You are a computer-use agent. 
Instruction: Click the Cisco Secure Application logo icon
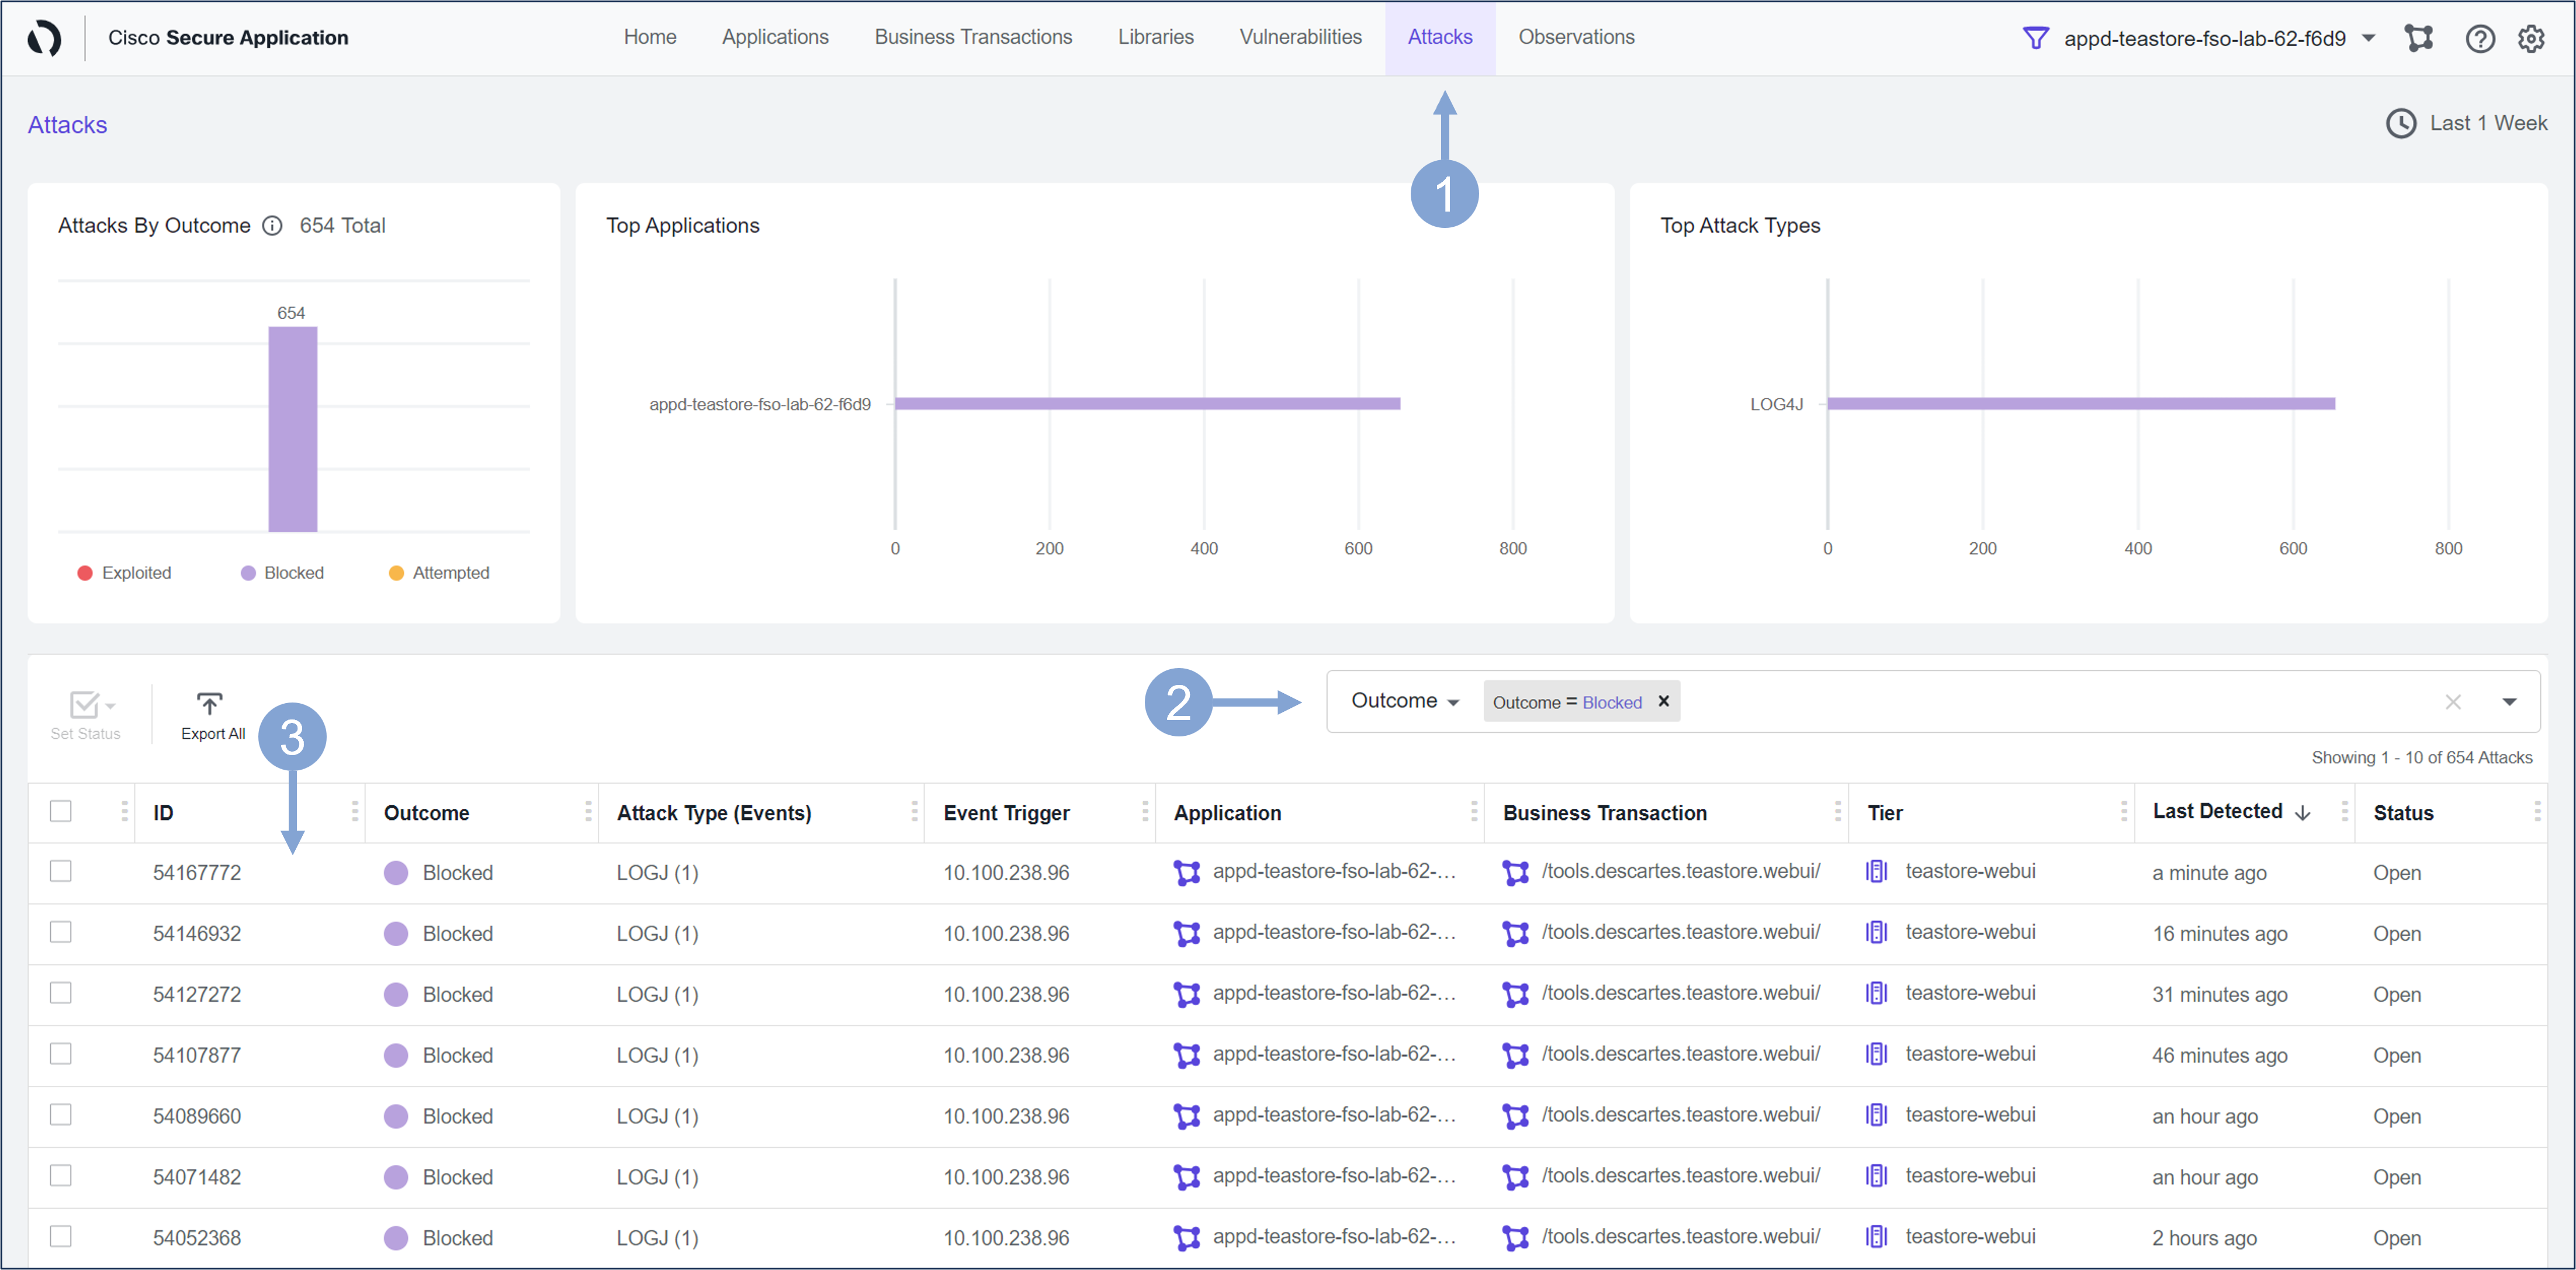pyautogui.click(x=44, y=38)
